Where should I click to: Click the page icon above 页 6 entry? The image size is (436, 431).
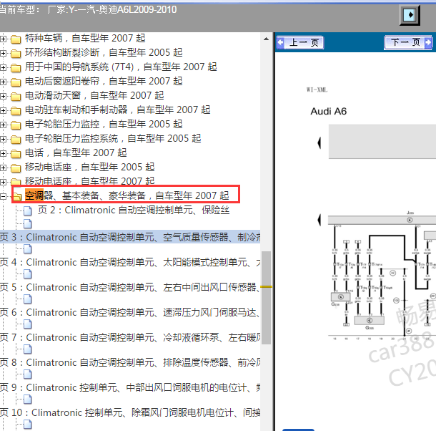(28, 299)
